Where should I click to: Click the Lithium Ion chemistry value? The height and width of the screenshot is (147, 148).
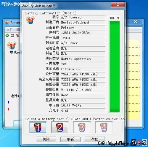click(x=83, y=69)
